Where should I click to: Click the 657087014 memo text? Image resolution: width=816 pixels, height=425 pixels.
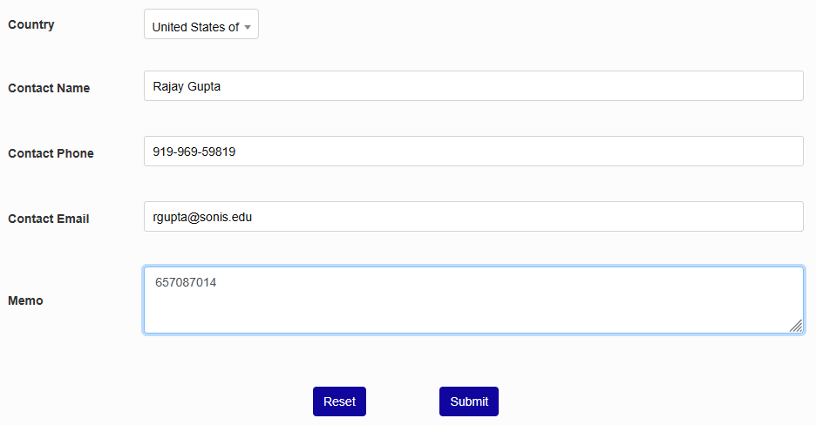pos(186,282)
